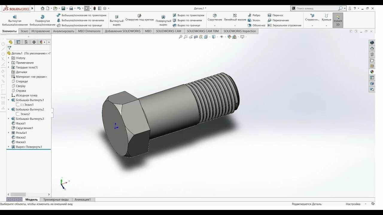Open ConfigurationManager tab icon

coord(26,42)
